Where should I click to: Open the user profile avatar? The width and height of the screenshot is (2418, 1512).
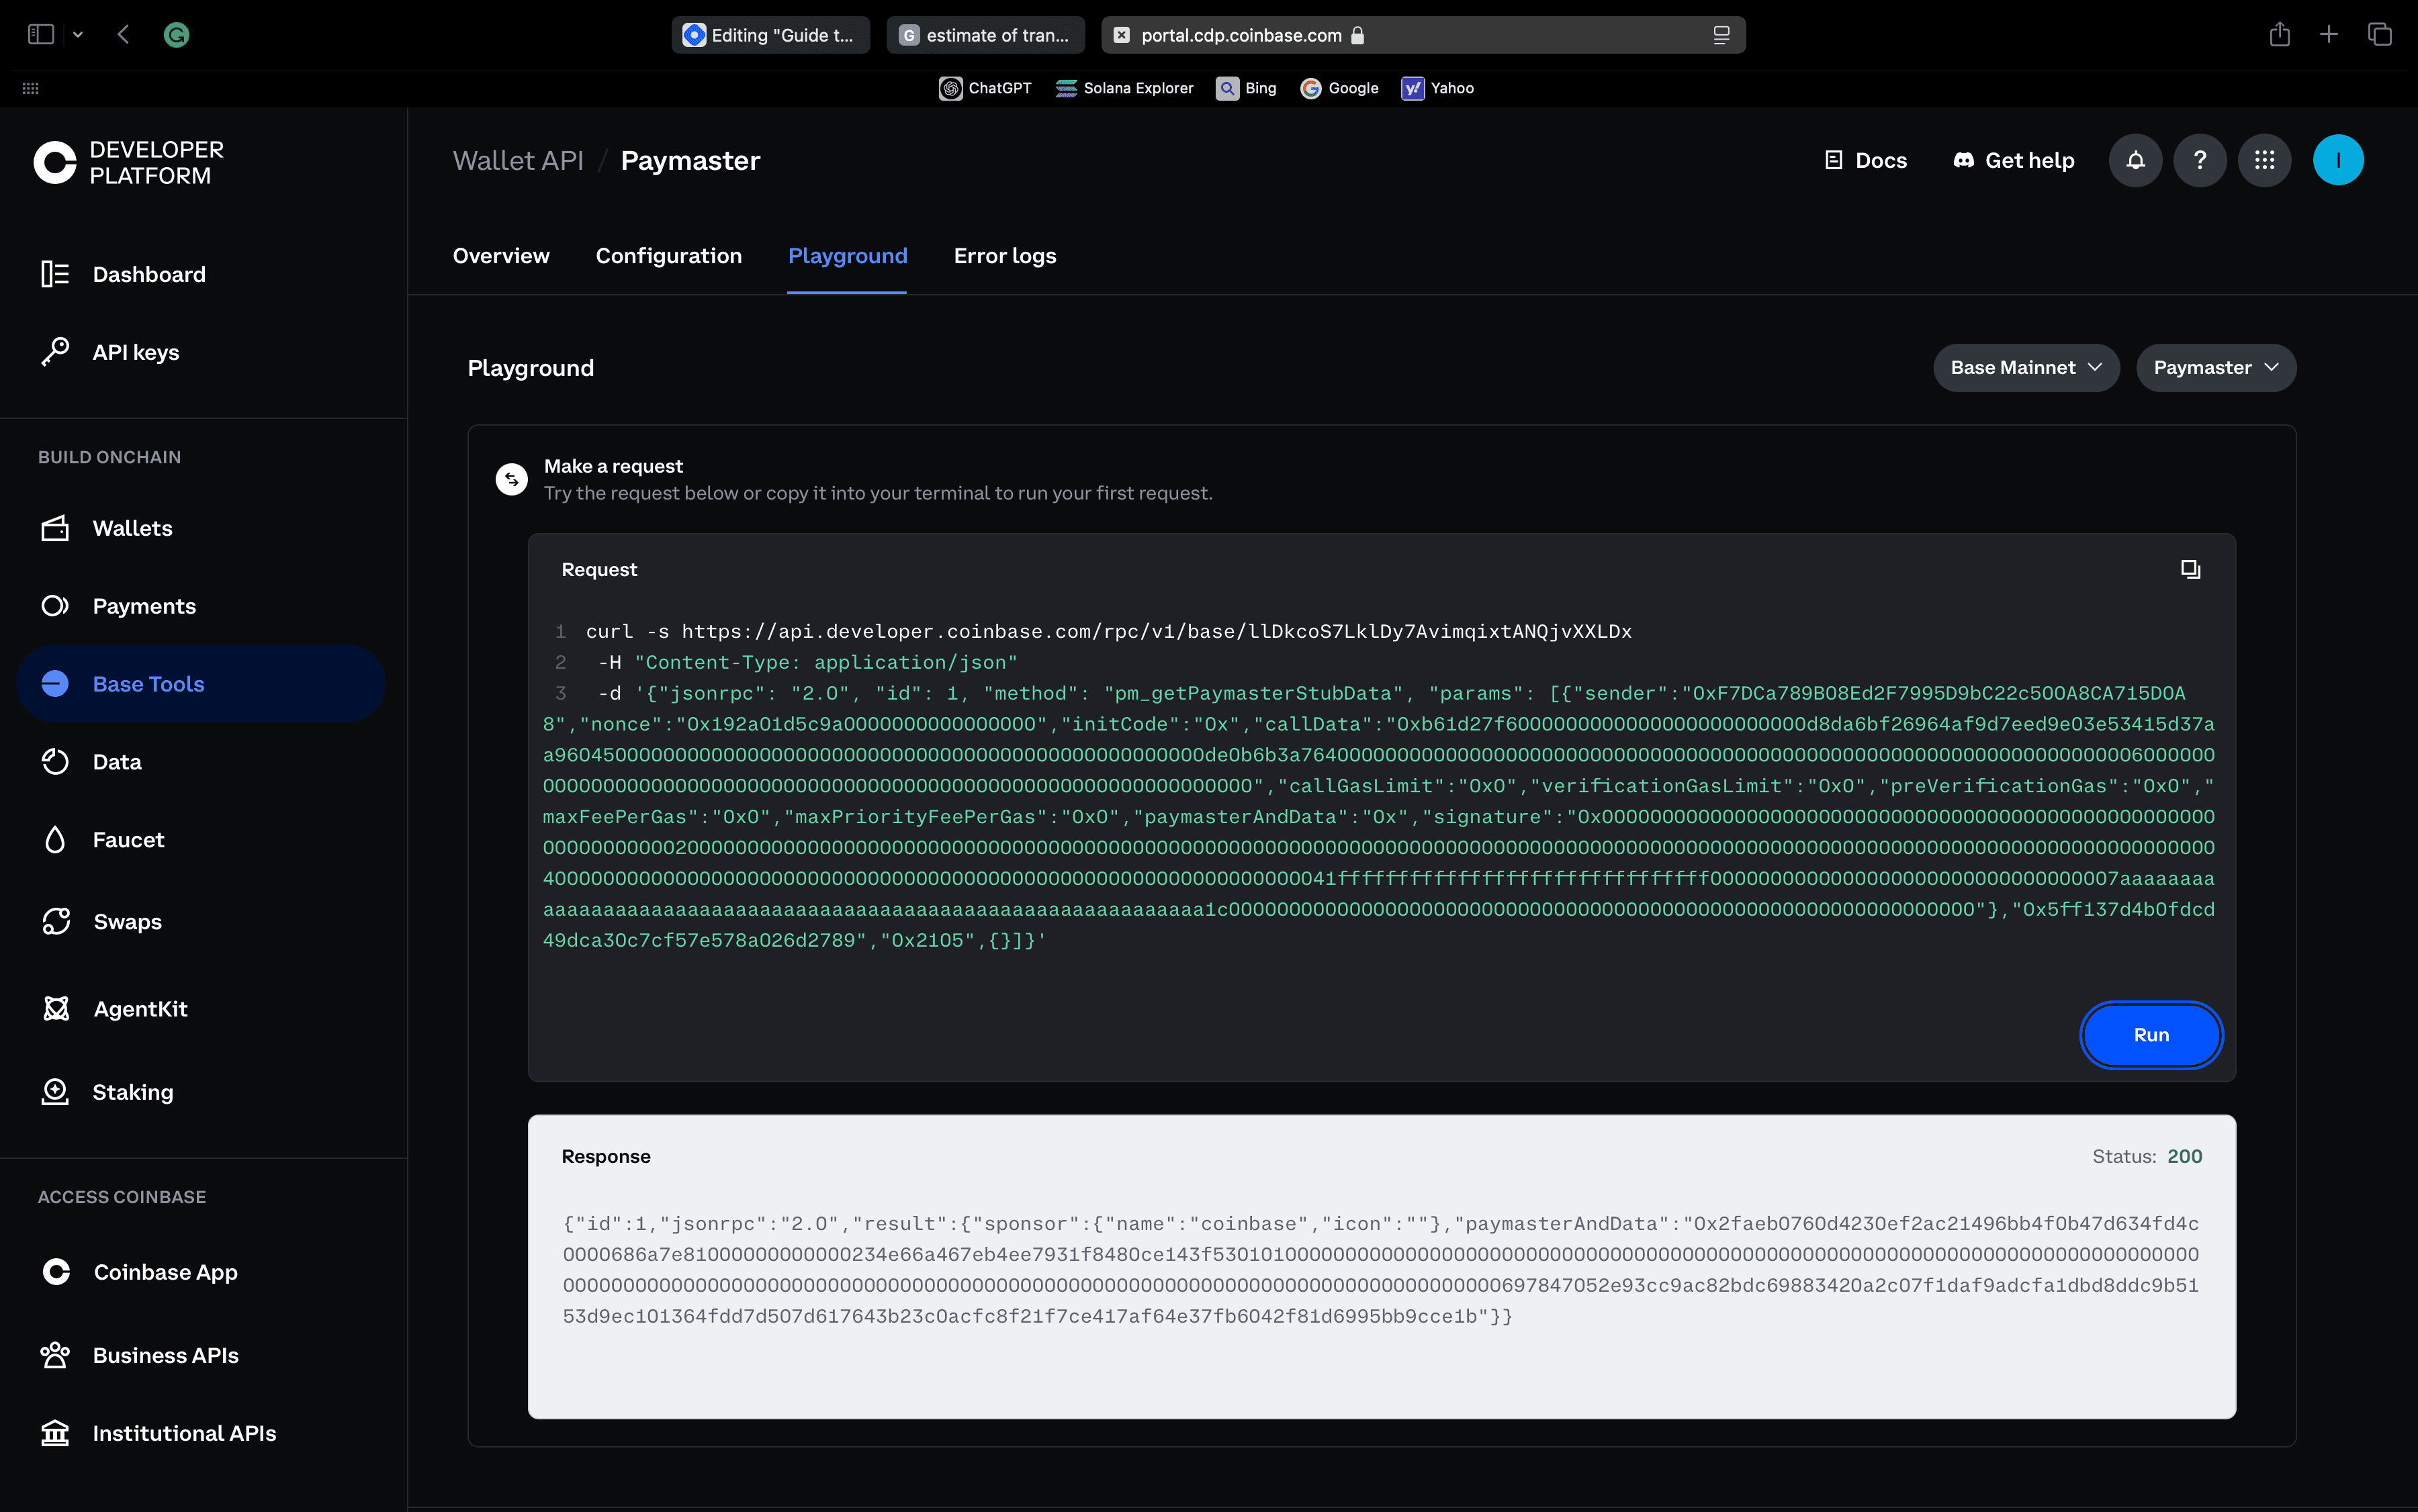click(x=2338, y=160)
